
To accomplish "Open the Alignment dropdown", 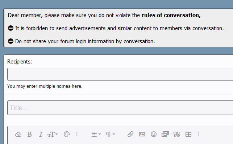I will click(x=96, y=134).
